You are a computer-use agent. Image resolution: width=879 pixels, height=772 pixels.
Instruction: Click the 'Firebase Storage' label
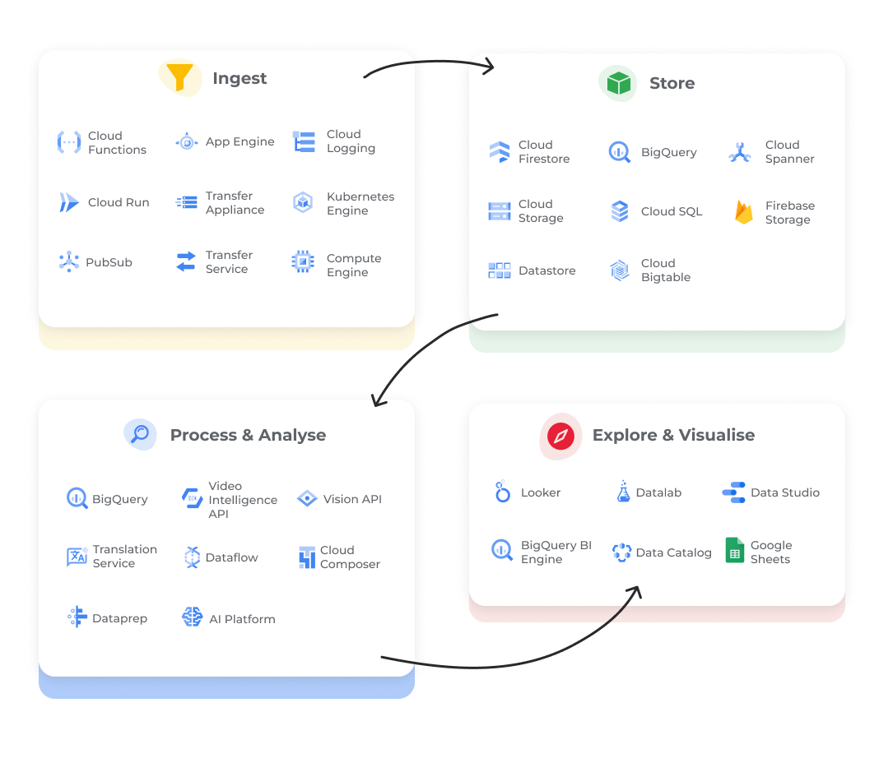790,213
